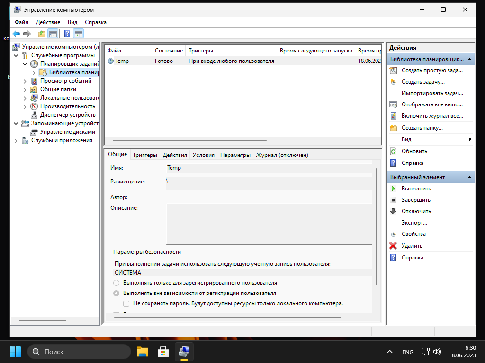485x363 pixels.
Task: Click the green Run task icon
Action: 393,189
